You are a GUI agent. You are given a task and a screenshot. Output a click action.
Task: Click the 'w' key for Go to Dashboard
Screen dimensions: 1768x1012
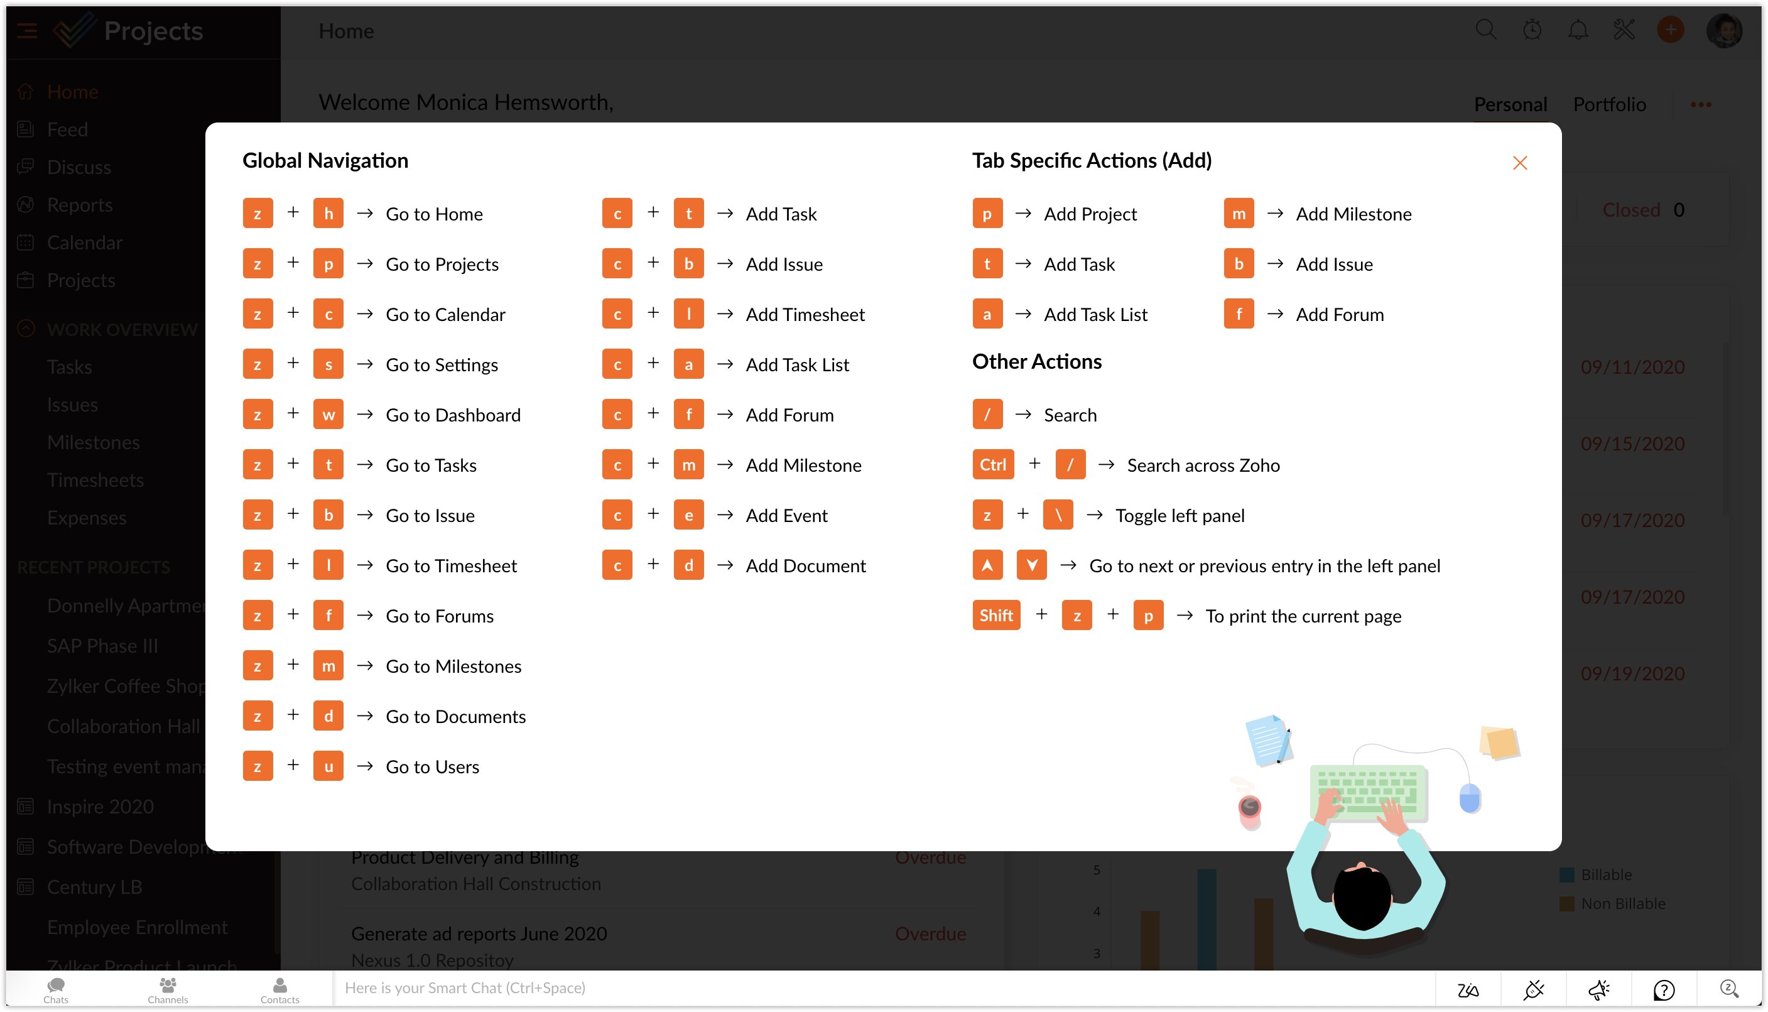pos(328,414)
